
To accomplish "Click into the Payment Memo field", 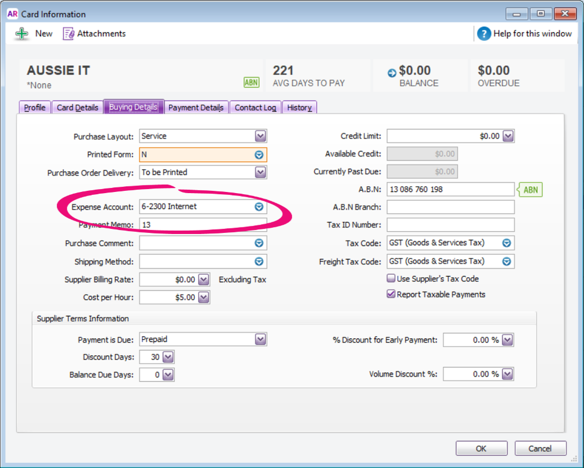I will click(202, 225).
